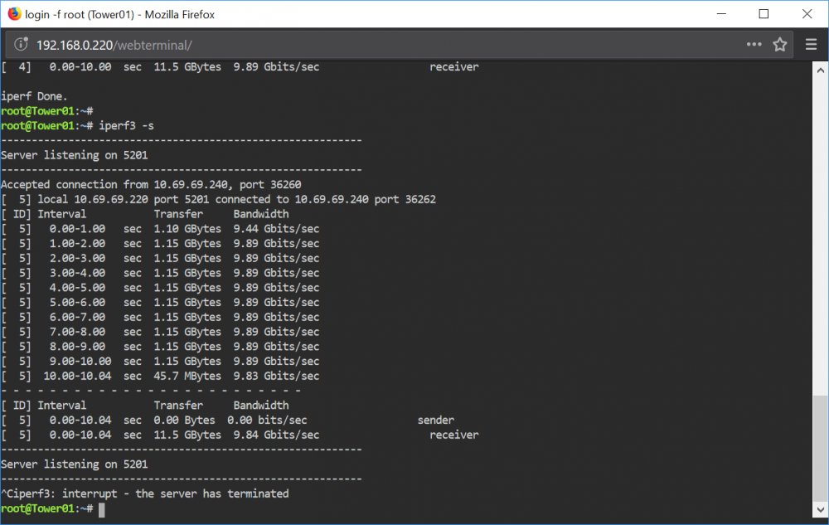
Task: Click the '0.00 bits/sec' sender bandwidth
Action: 267,420
